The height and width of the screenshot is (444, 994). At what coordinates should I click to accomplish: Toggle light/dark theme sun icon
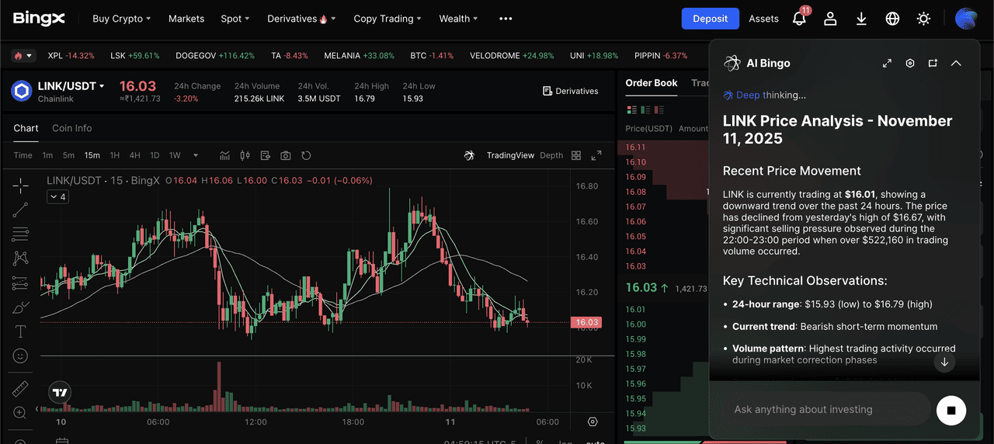(923, 19)
